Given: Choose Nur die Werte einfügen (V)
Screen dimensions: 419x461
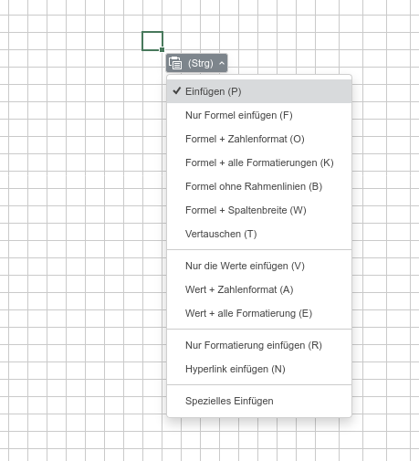Looking at the screenshot, I should 259,266.
